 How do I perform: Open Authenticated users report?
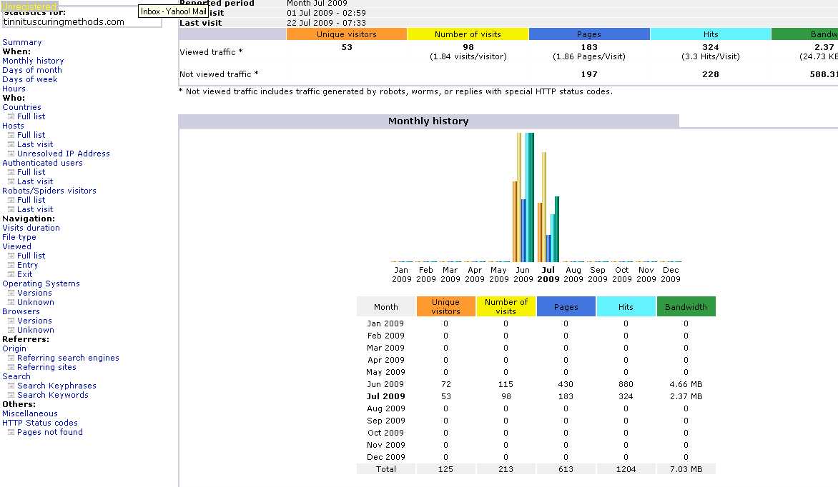point(42,163)
